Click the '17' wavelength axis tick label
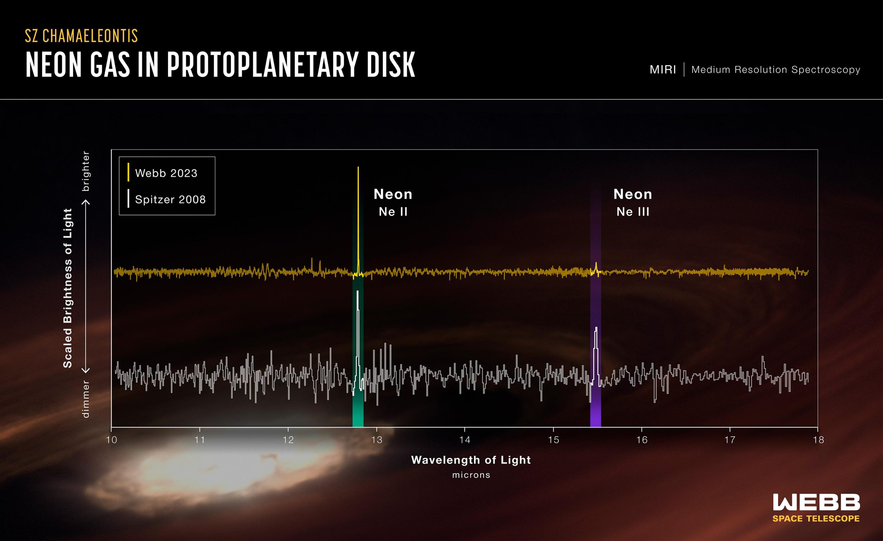 click(x=730, y=440)
